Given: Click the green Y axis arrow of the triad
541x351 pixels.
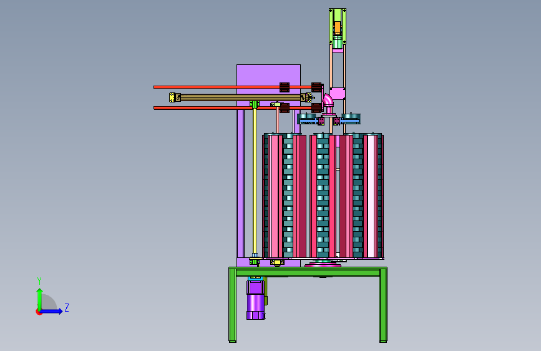Looking at the screenshot, I should 40,299.
